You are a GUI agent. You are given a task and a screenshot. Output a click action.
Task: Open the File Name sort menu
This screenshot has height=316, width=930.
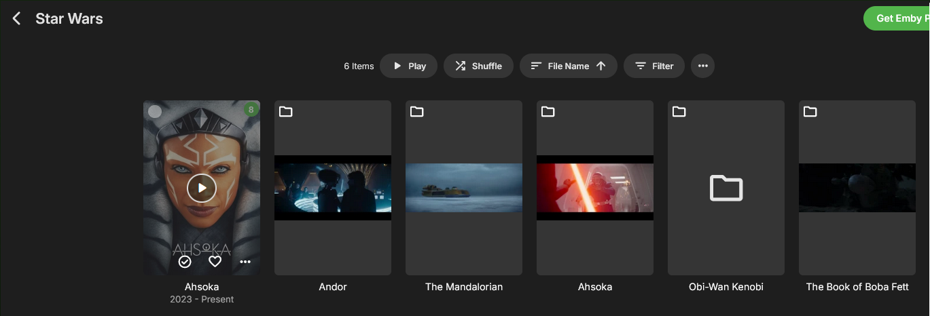click(568, 66)
